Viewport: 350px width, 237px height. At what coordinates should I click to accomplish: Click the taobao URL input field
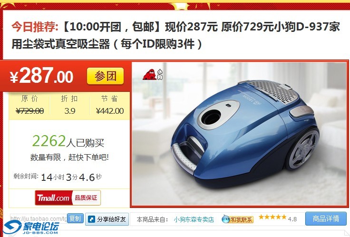click(39, 218)
